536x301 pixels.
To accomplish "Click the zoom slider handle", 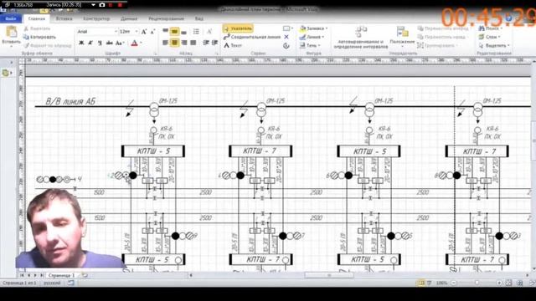I will (x=477, y=283).
